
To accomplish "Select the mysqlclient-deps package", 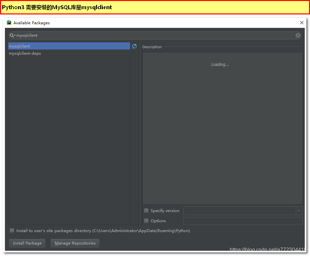I will tap(25, 53).
